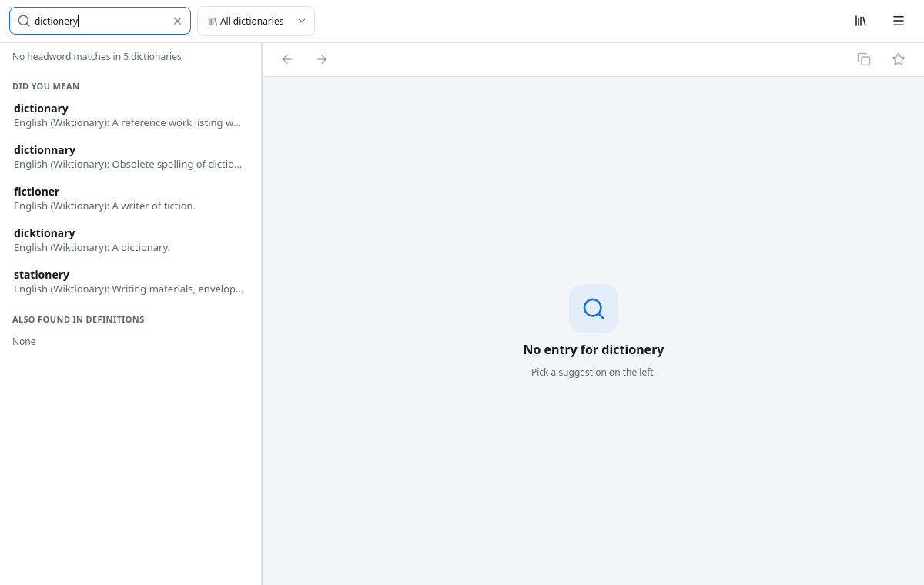Open the hamburger main menu

[899, 22]
